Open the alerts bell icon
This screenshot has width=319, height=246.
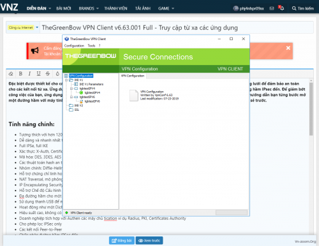coord(281,8)
